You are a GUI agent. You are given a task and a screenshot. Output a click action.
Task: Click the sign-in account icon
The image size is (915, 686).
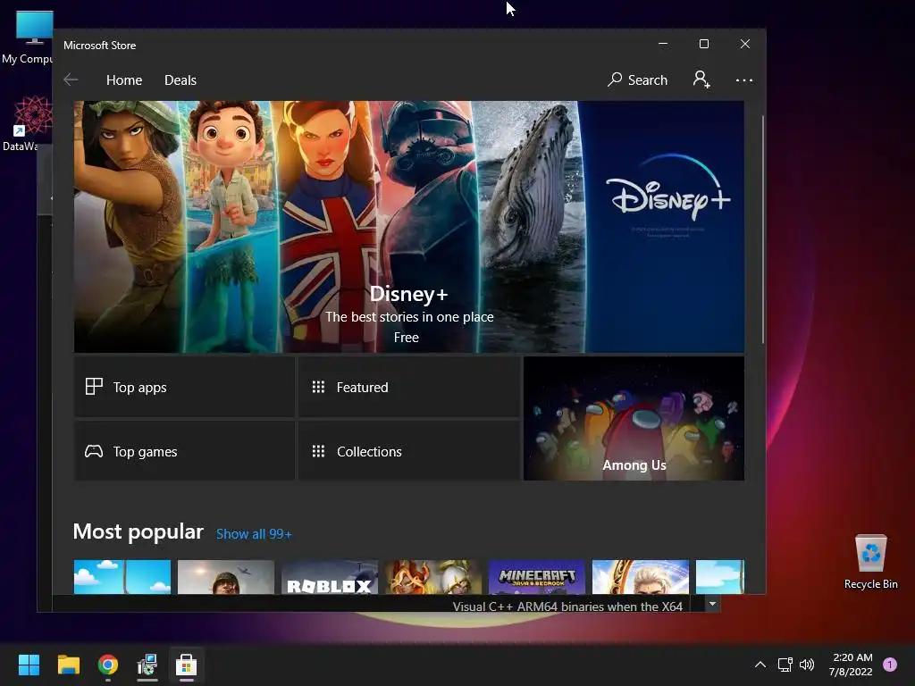coord(701,79)
